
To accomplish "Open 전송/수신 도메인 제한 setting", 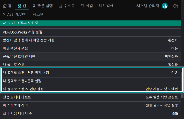I will pyautogui.click(x=90, y=57).
